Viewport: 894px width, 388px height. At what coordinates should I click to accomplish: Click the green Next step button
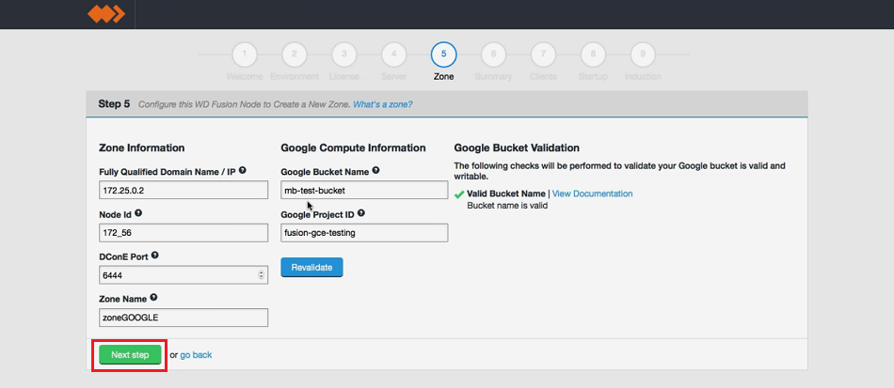coord(130,355)
